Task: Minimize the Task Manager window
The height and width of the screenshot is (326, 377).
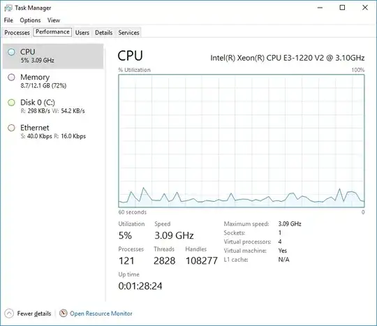Action: pos(320,8)
